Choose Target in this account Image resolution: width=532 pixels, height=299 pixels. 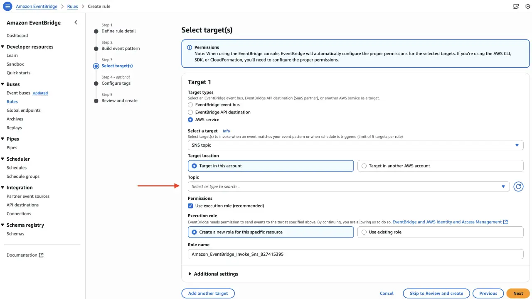click(271, 166)
